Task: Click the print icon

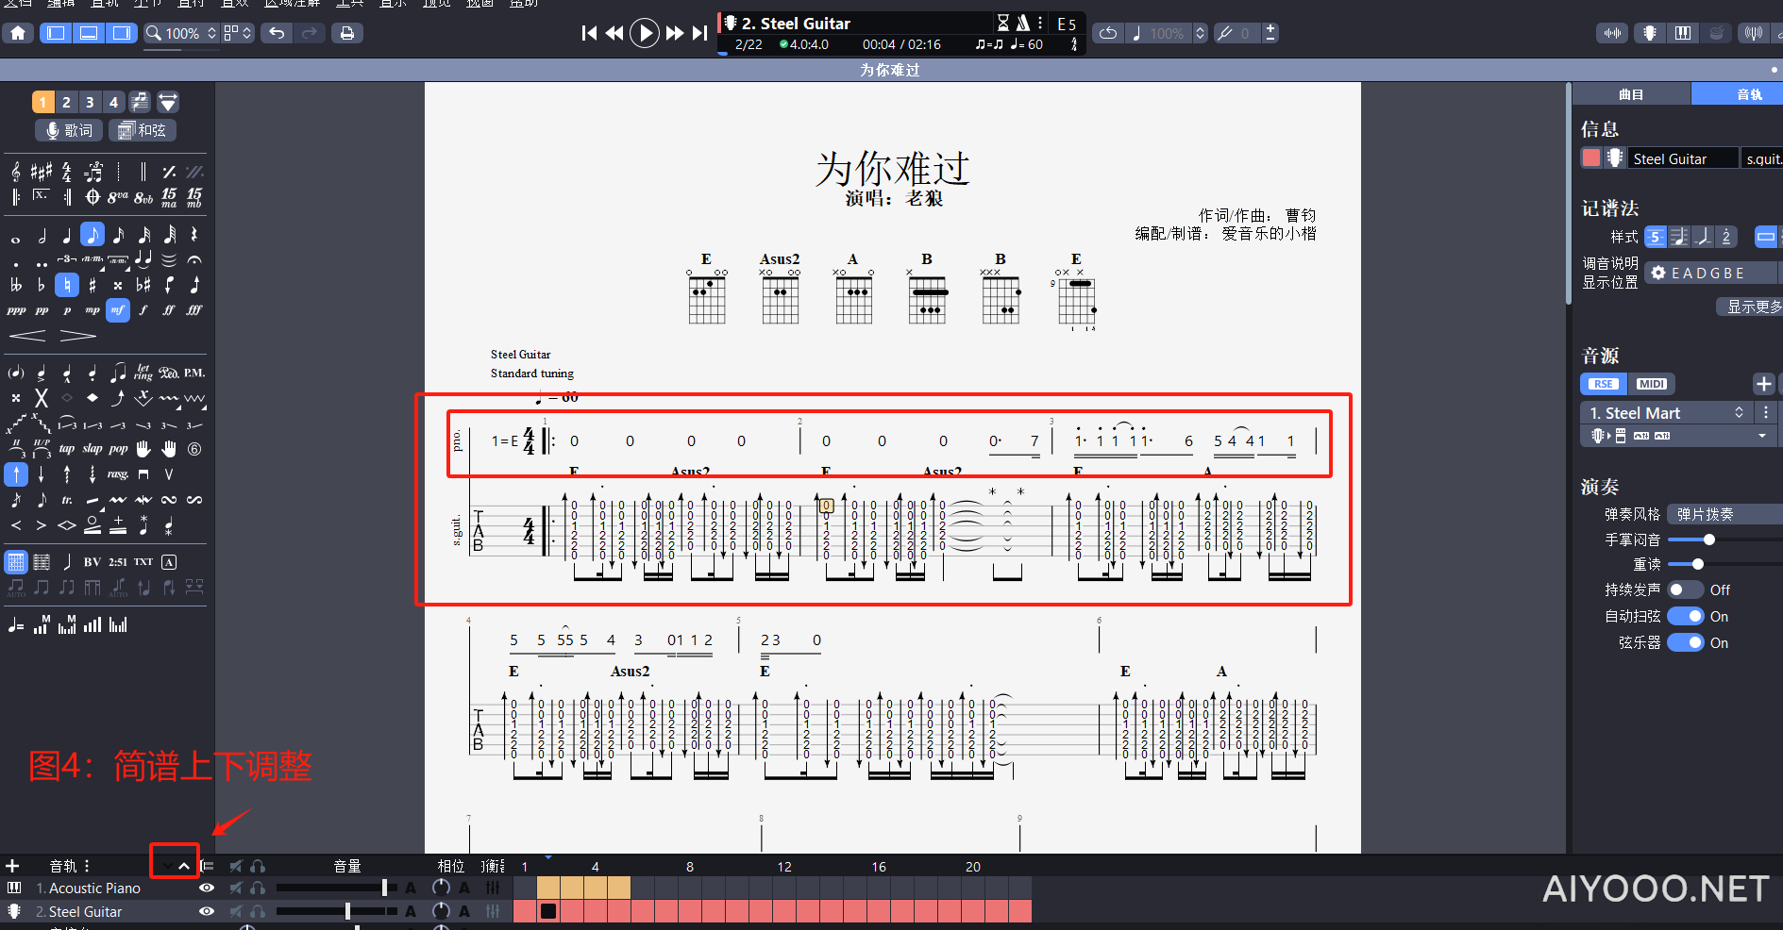Action: click(347, 33)
